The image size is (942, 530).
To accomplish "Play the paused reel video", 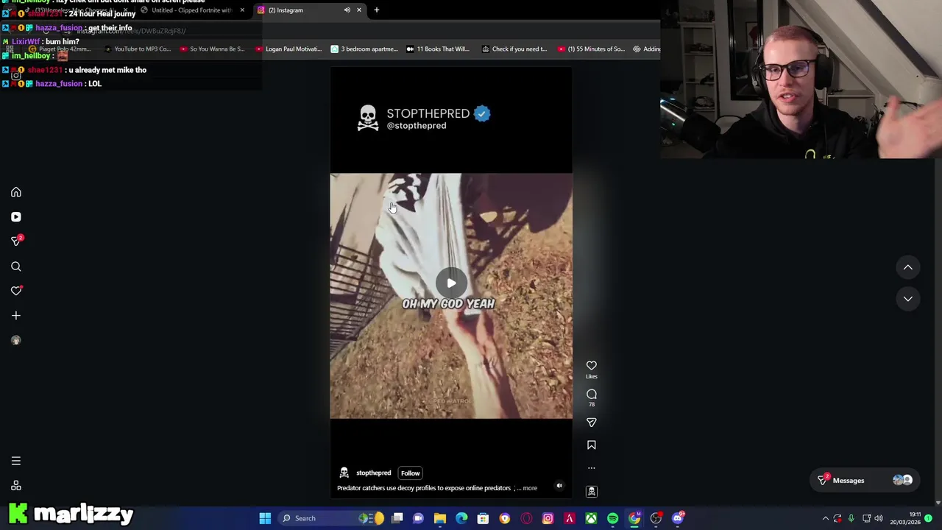I will 451,283.
